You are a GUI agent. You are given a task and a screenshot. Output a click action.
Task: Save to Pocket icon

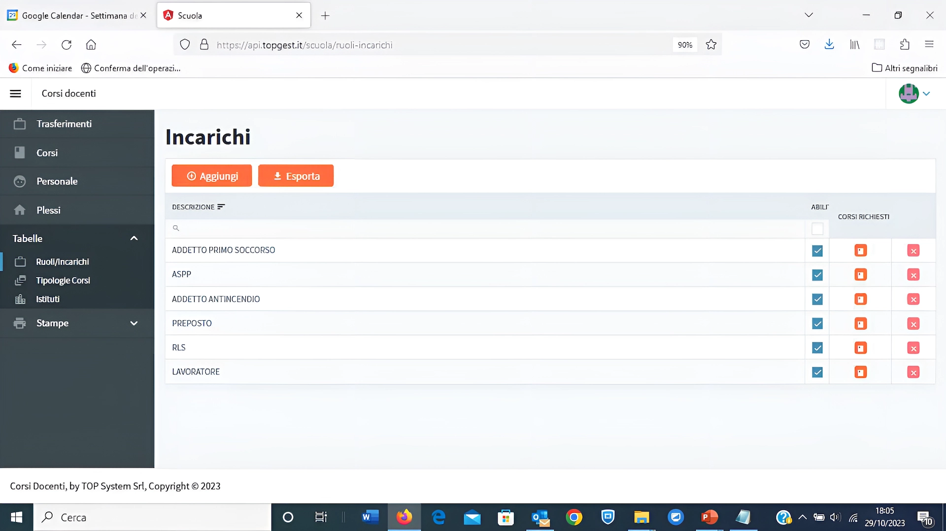click(x=805, y=45)
